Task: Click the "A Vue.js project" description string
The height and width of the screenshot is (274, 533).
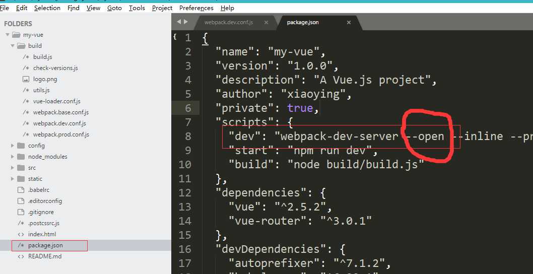Action: tap(372, 80)
